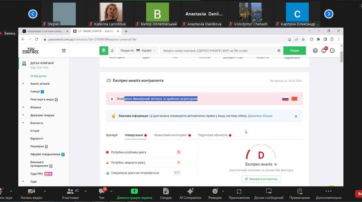Open YouControl help question mark icon
362x202 pixels.
[315, 51]
